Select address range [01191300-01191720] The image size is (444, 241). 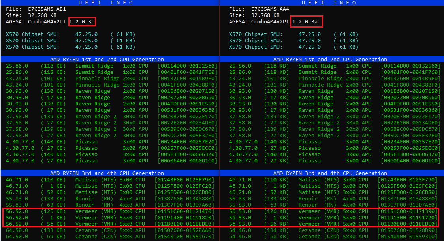tap(408, 218)
